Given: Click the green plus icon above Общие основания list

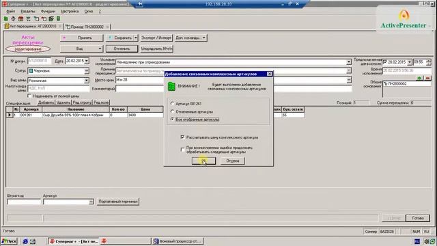Looking at the screenshot, I should point(419,78).
